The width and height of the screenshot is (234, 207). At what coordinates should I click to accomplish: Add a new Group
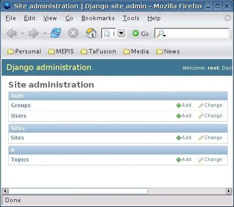(x=184, y=105)
